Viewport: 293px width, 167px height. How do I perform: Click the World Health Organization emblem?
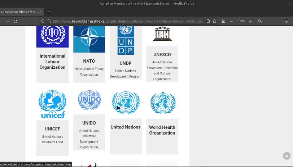click(163, 102)
